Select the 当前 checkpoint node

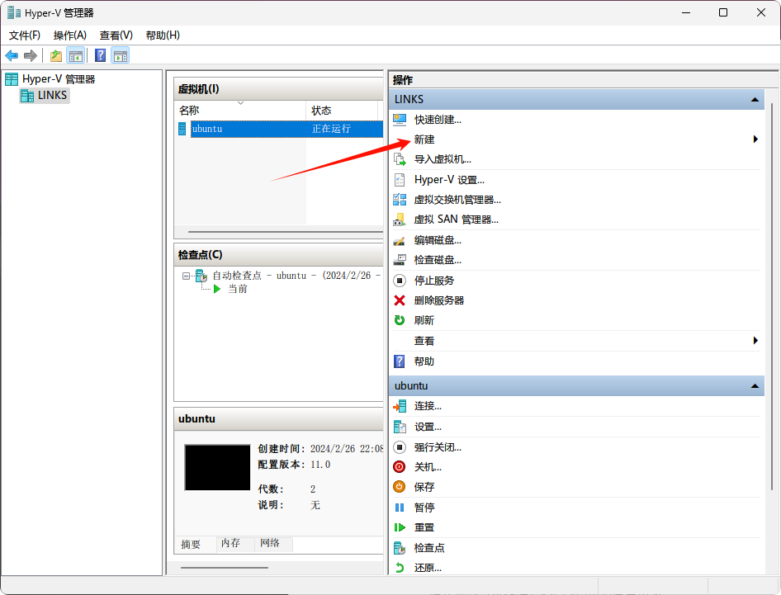(238, 289)
